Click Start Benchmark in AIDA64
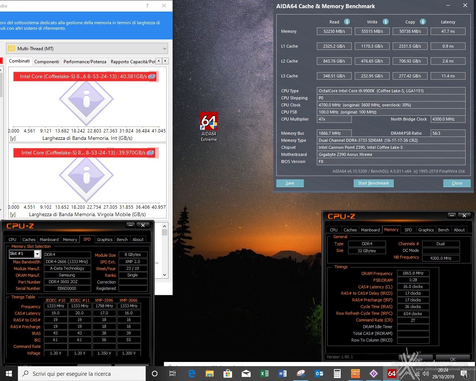The width and height of the screenshot is (476, 381). point(373,183)
